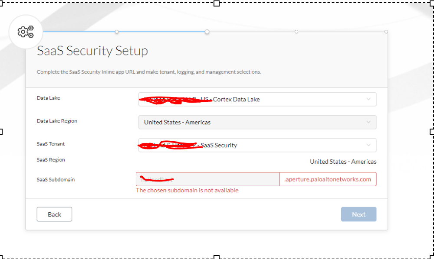Select the final step dot on progress bar
The width and height of the screenshot is (434, 259).
(x=386, y=32)
